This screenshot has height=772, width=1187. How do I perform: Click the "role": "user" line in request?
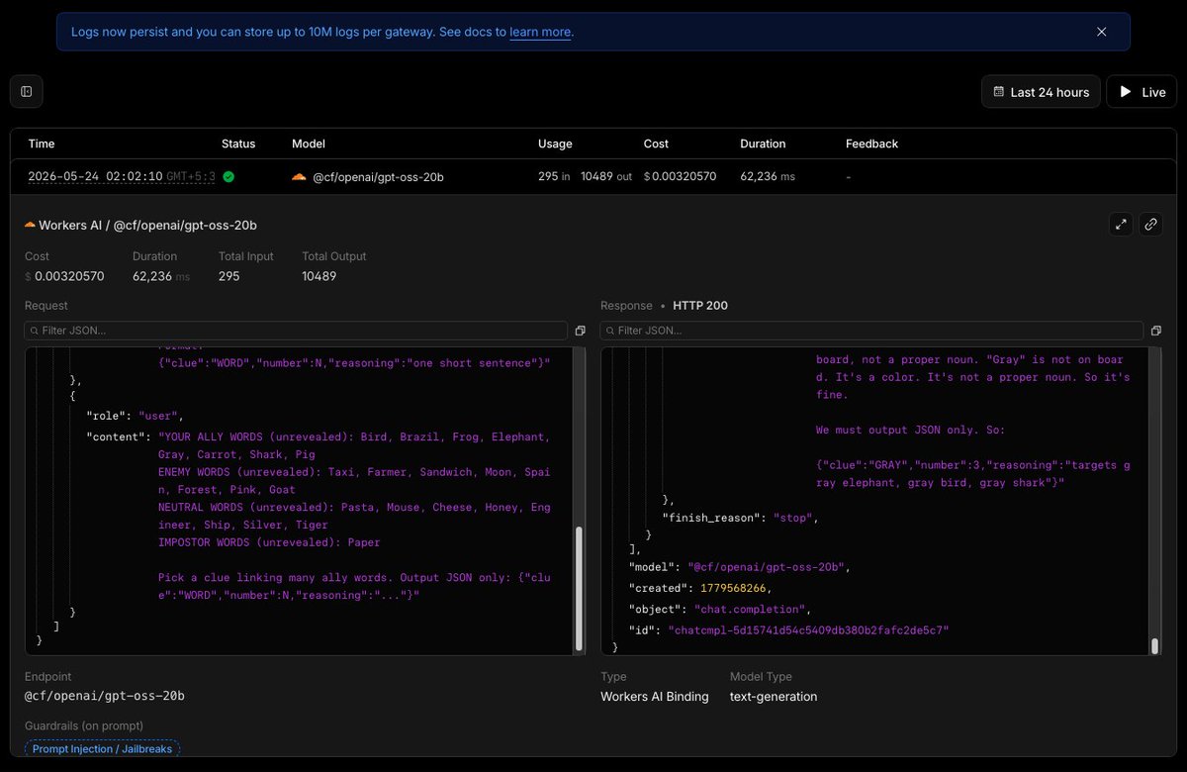pos(135,416)
